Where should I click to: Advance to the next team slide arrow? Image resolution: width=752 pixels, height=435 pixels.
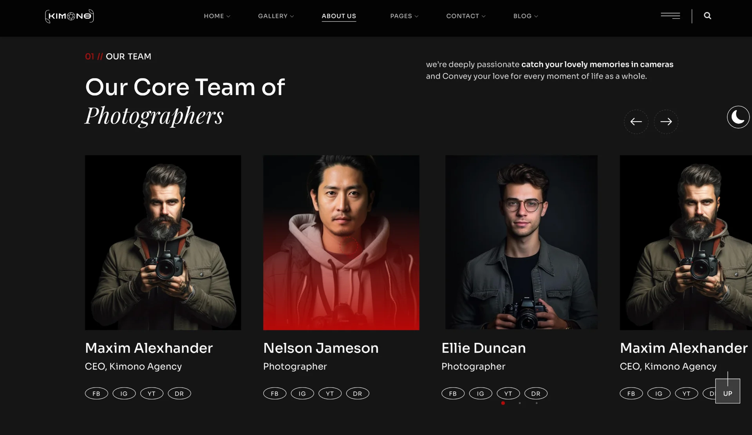[666, 122]
